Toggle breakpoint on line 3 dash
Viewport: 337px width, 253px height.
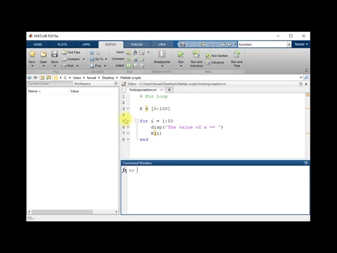click(128, 109)
